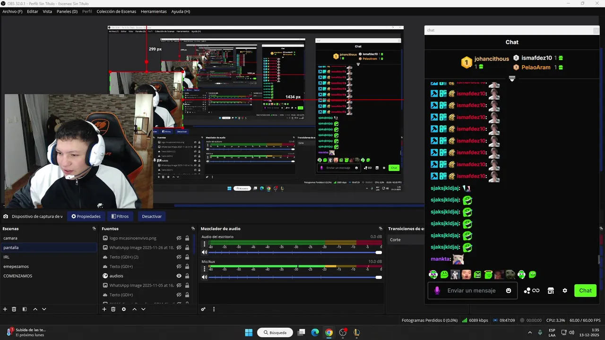Click the mankta username in chat
Viewport: 605px width, 340px height.
(440, 259)
